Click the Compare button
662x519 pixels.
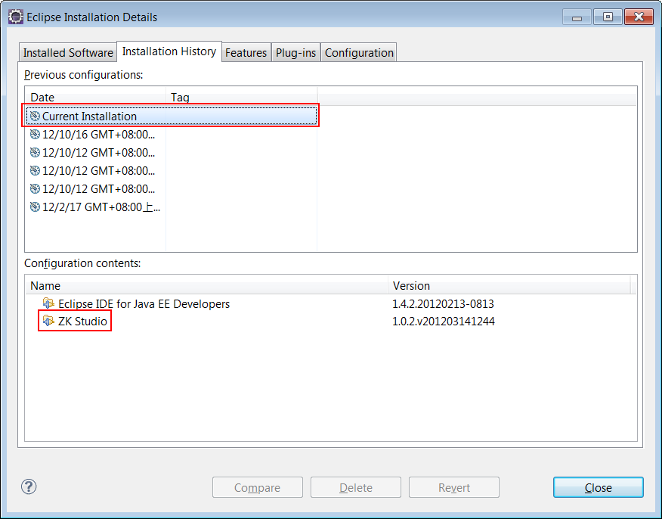[258, 487]
